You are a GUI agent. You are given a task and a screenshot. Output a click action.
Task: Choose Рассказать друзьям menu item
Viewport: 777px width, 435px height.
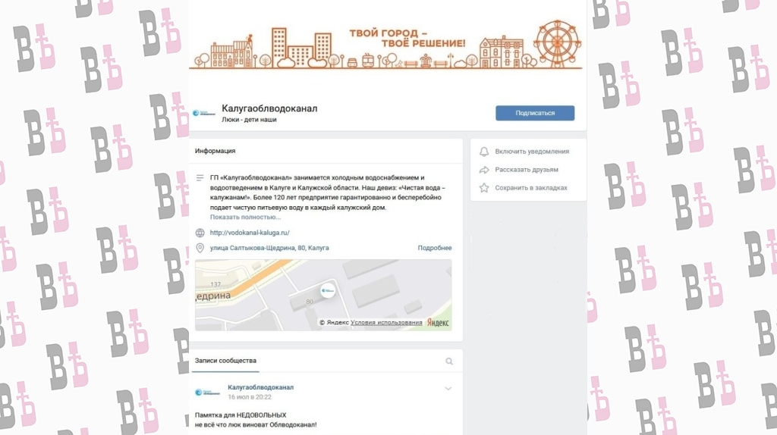coord(527,170)
